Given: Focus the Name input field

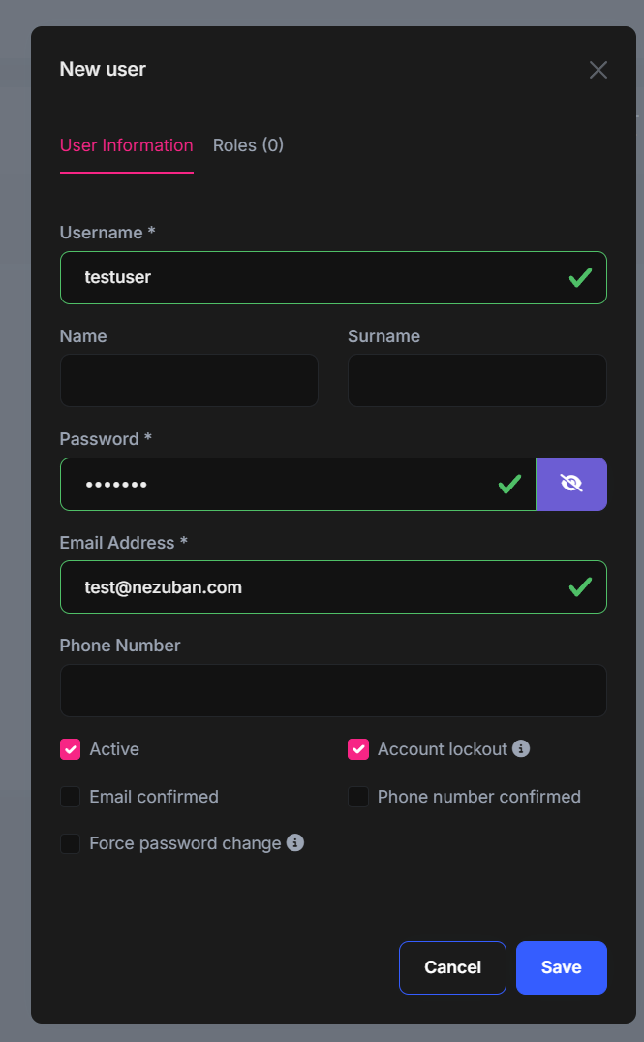Looking at the screenshot, I should click(189, 380).
